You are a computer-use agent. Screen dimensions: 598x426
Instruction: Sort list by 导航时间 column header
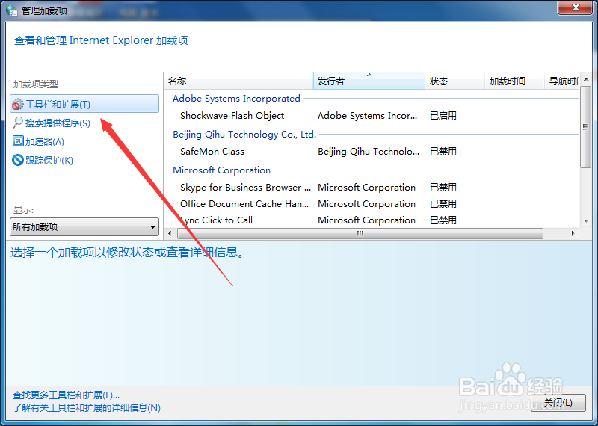click(x=562, y=81)
